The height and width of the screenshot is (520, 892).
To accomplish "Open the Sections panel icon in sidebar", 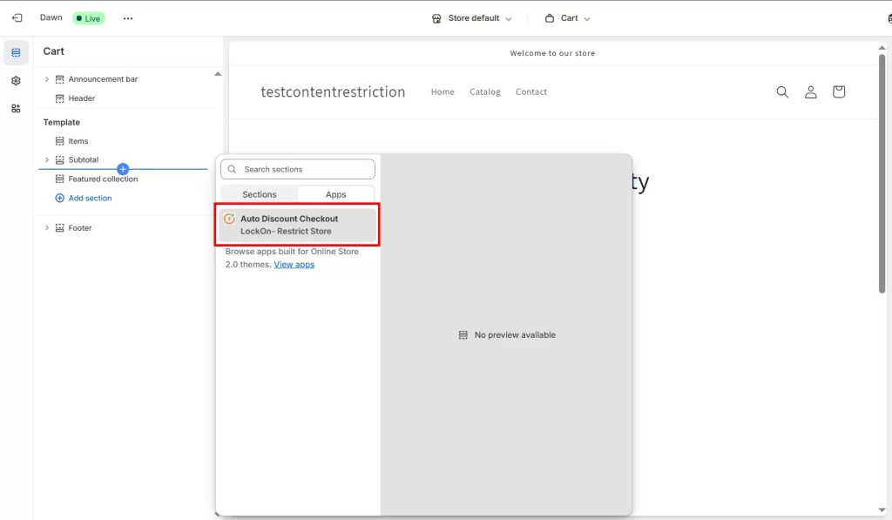I will tap(16, 53).
